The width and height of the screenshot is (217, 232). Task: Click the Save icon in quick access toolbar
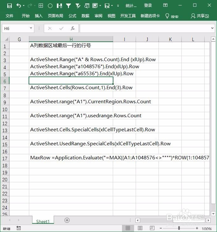10,6
